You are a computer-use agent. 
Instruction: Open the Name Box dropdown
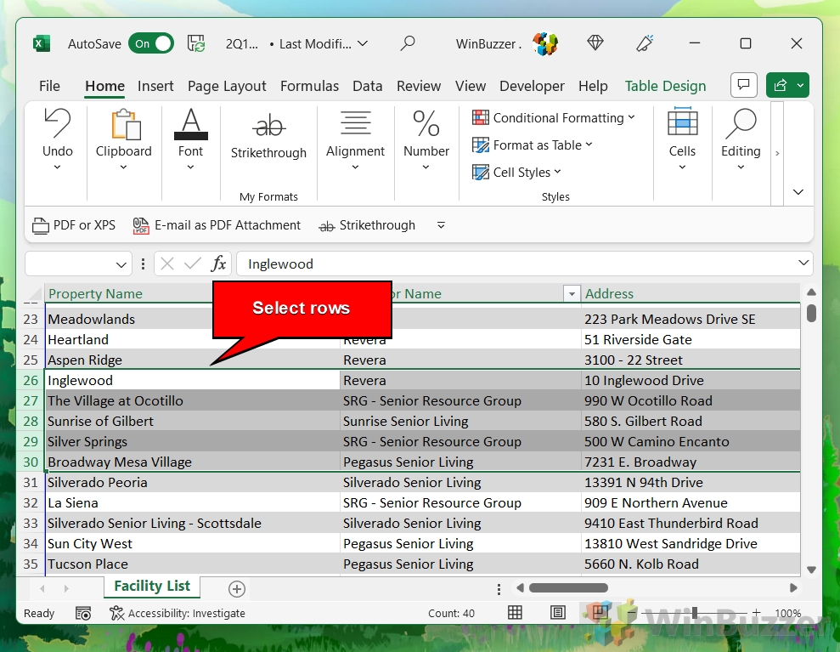click(x=119, y=264)
